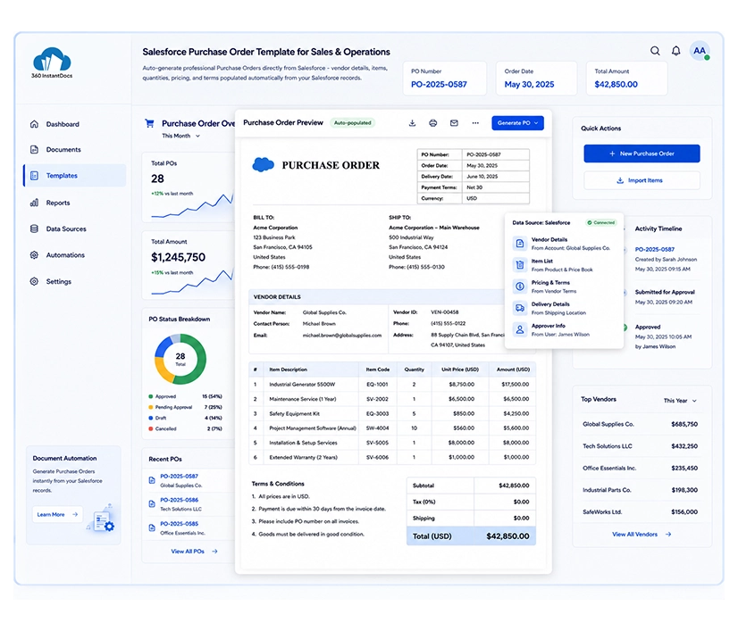
Task: Click the PO Status donut chart
Action: pos(180,359)
